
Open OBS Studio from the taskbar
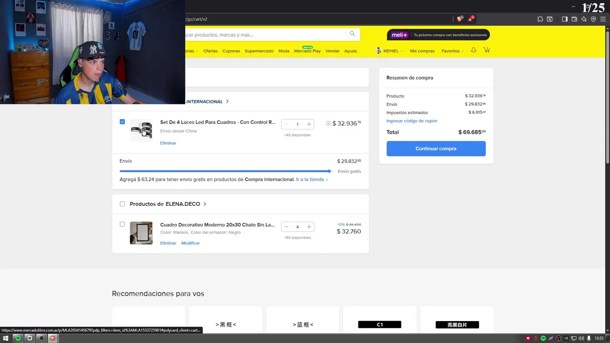pyautogui.click(x=41, y=338)
